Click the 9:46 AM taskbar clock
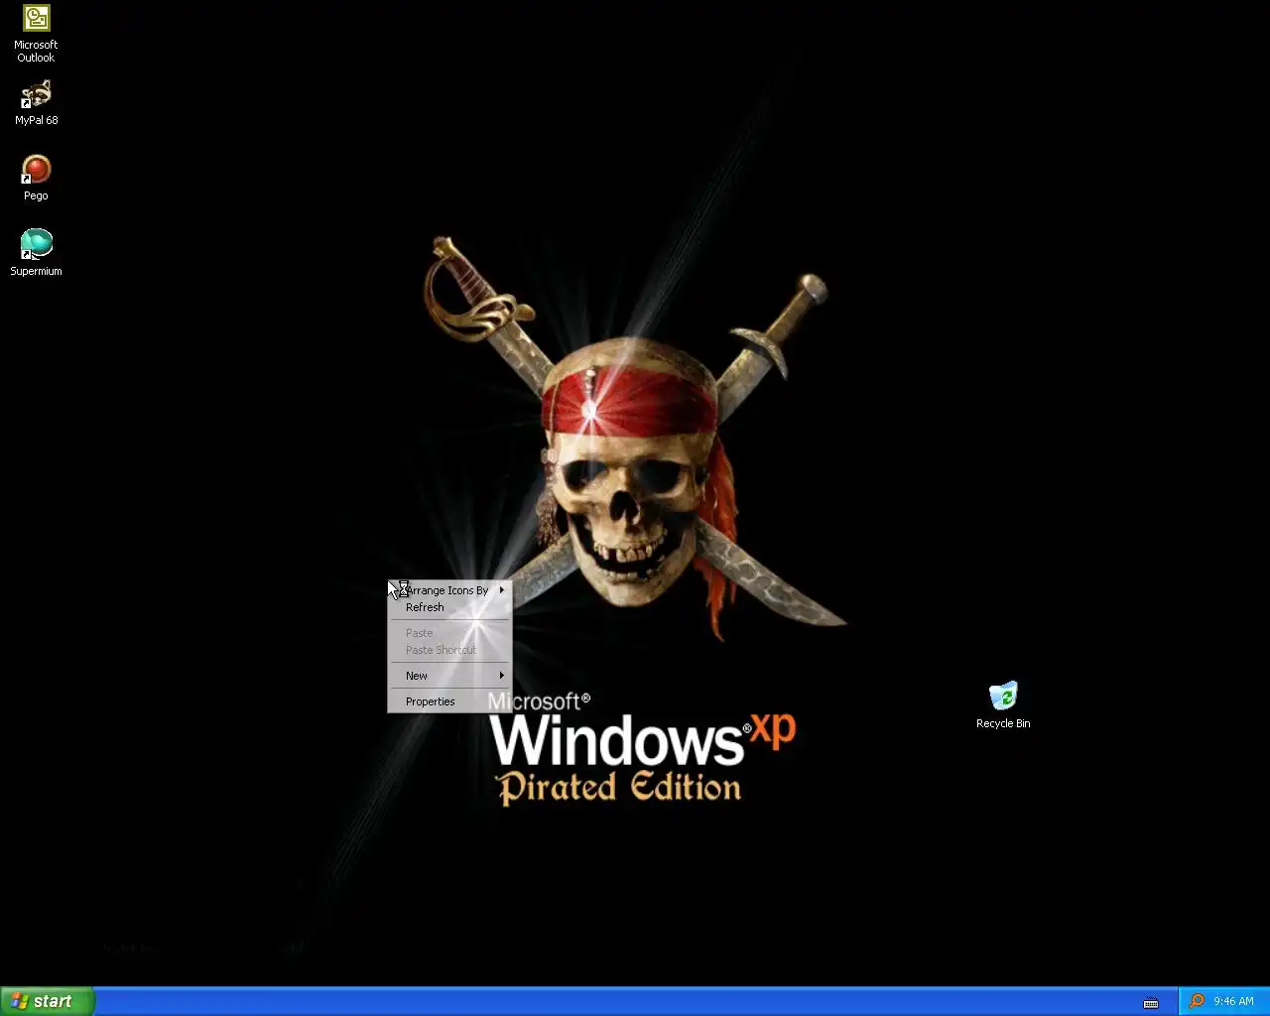 (x=1233, y=1001)
